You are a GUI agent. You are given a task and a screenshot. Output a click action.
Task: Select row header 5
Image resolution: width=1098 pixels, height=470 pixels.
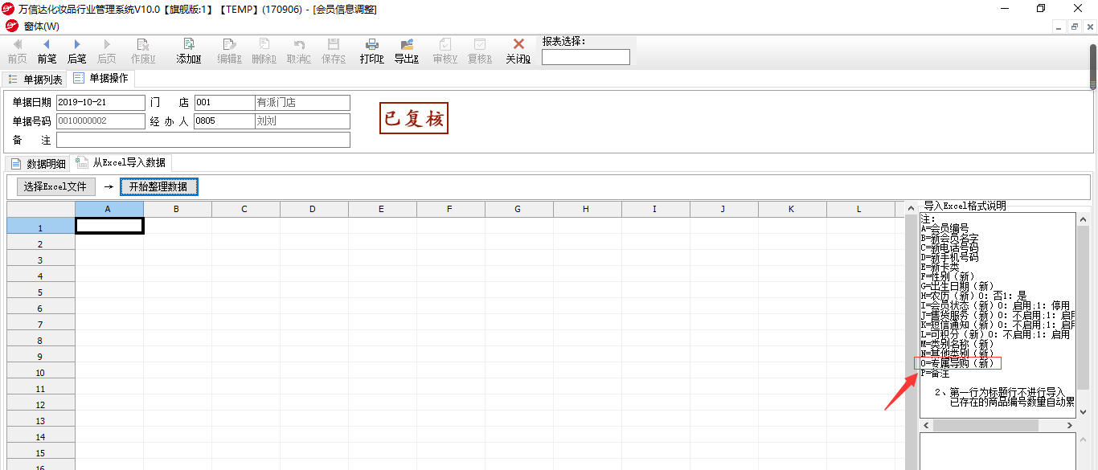coord(41,292)
